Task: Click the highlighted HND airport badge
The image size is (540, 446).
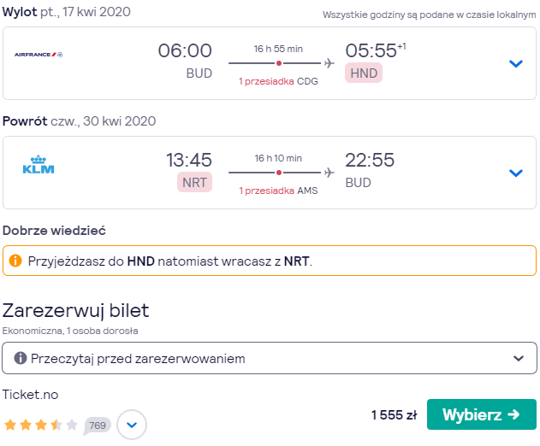Action: point(364,73)
